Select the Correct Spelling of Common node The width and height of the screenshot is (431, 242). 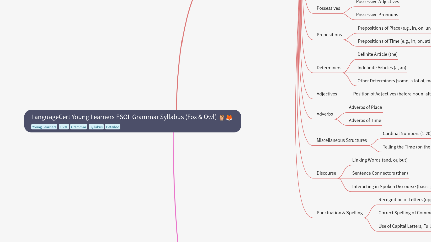tap(405, 213)
